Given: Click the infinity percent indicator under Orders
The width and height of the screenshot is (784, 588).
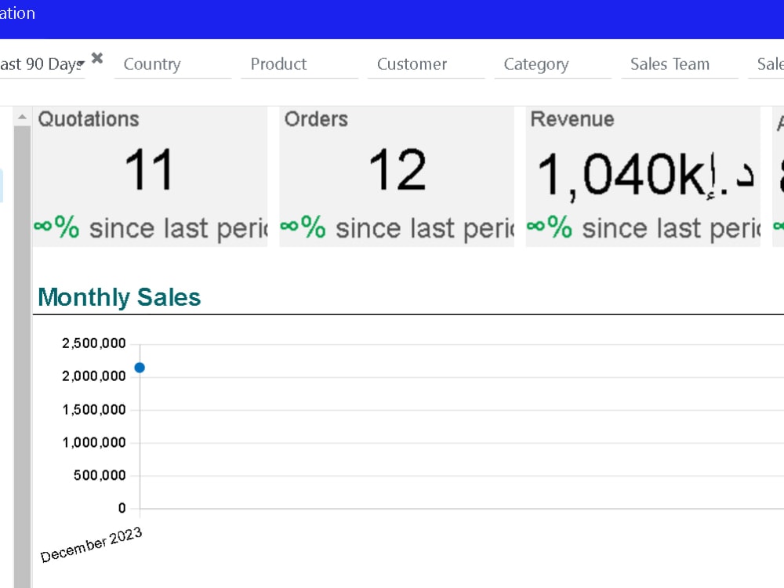Looking at the screenshot, I should click(x=303, y=227).
